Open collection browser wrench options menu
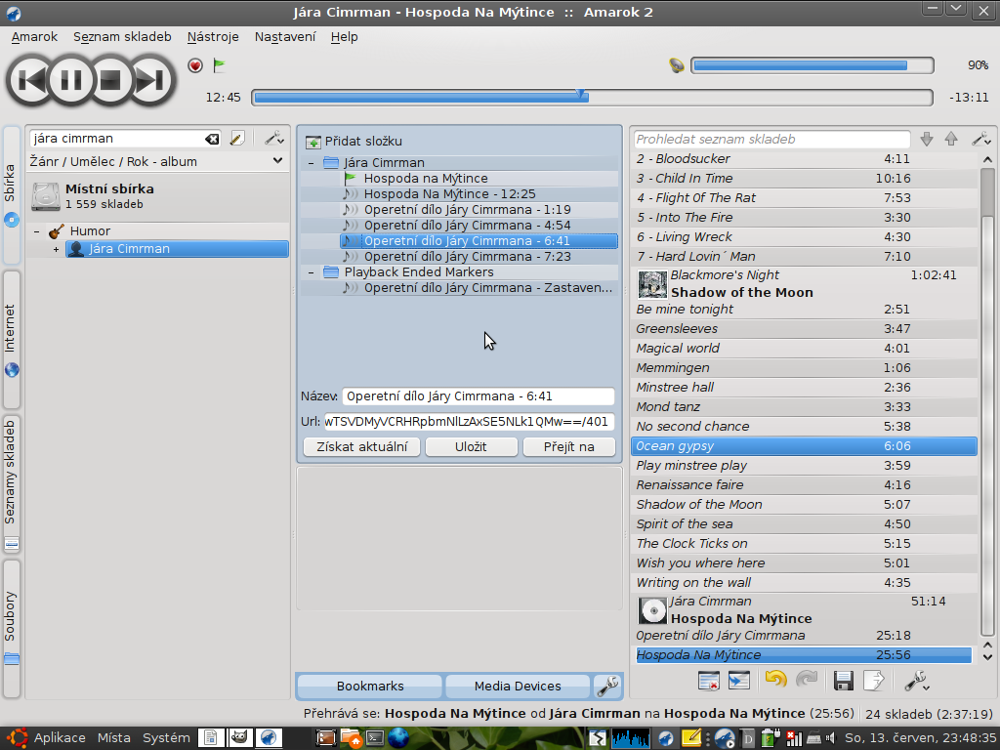 point(274,139)
